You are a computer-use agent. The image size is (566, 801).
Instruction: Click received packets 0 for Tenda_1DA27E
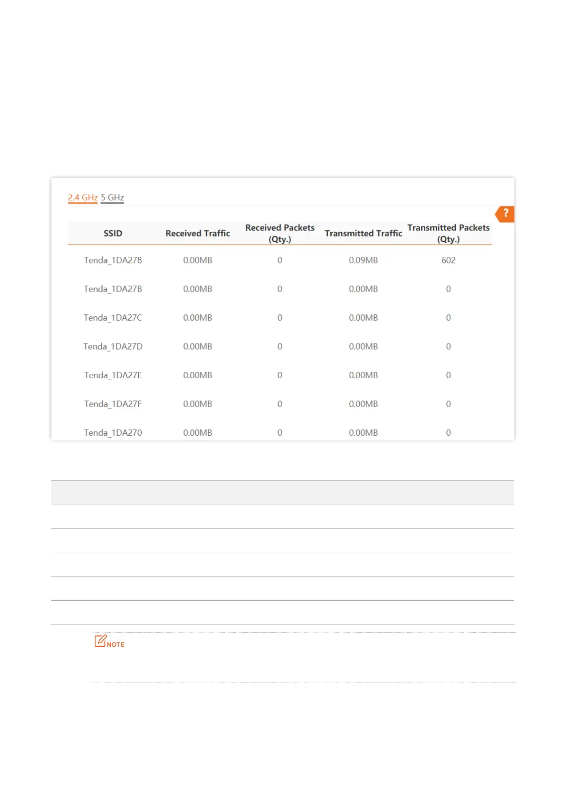[x=280, y=375]
